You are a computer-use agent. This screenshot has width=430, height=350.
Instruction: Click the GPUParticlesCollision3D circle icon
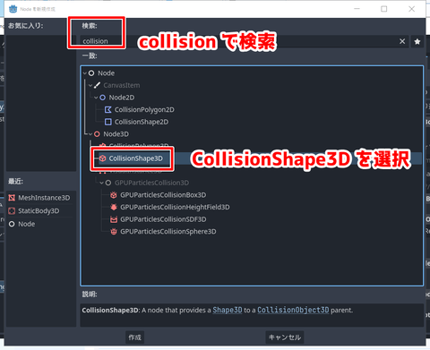click(x=108, y=183)
